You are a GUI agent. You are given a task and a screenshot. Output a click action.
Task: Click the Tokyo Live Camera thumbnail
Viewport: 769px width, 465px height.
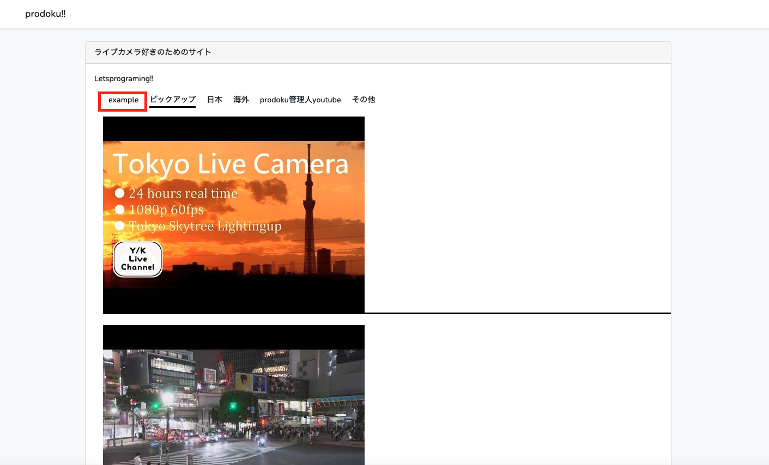pos(234,216)
